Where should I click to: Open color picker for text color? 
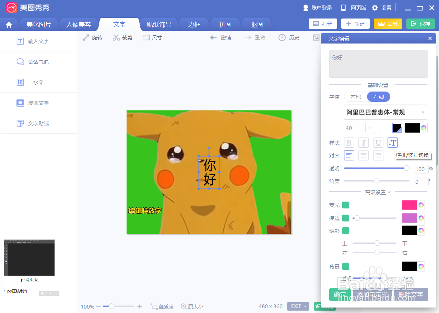pos(424,128)
